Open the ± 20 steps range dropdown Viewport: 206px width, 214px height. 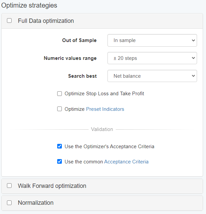[x=152, y=58]
